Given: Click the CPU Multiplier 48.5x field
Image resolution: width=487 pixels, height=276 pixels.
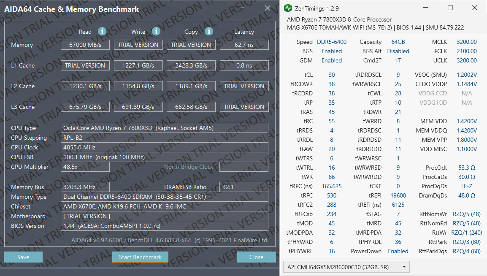Looking at the screenshot, I should pos(85,167).
